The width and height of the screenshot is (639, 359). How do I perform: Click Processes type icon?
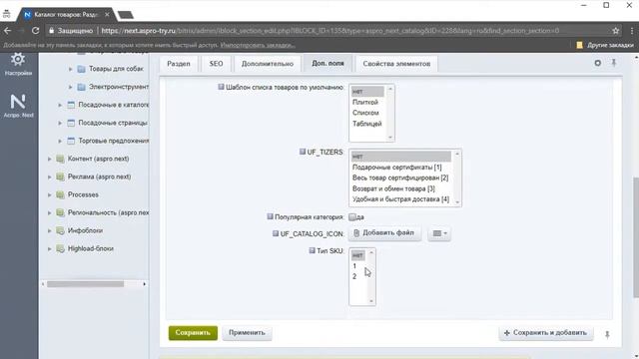(60, 194)
